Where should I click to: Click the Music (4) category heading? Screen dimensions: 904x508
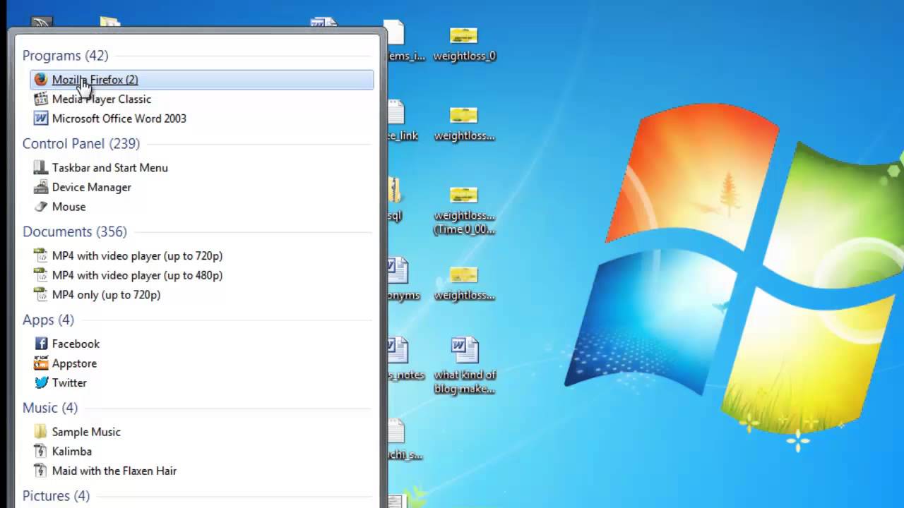click(49, 408)
